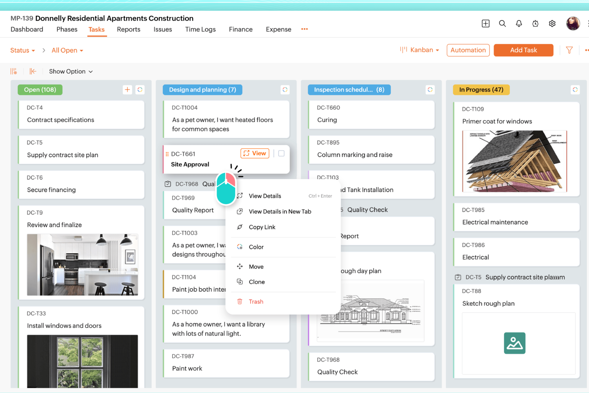Screen dimensions: 589x393
Task: Select Color from the context menu
Action: click(256, 247)
